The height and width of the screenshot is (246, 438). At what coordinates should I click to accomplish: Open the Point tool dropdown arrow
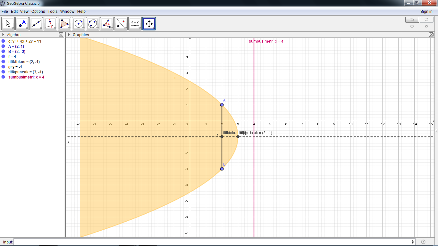point(26,28)
